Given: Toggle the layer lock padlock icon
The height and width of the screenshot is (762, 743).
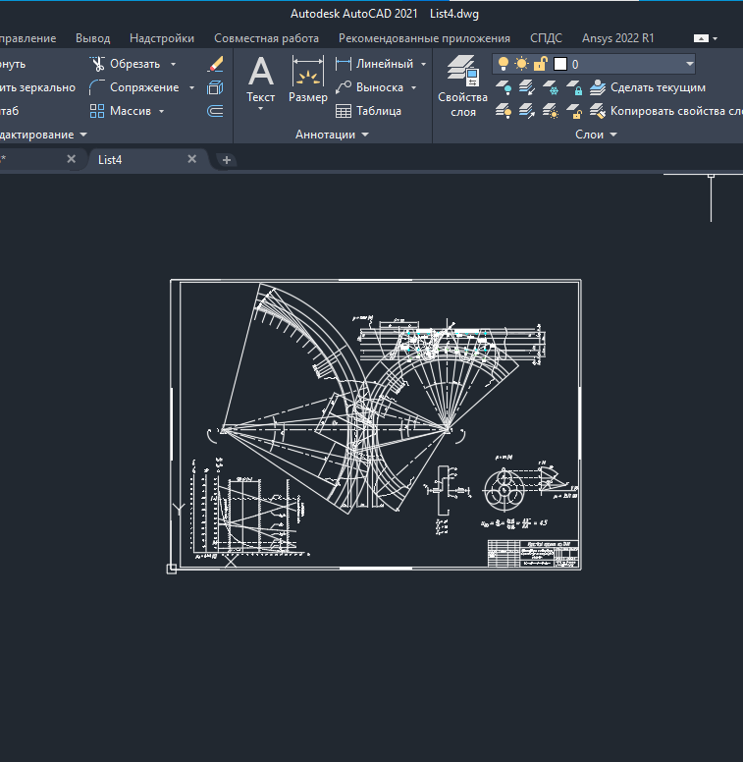Looking at the screenshot, I should (x=540, y=64).
